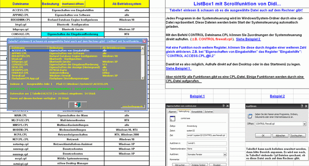309x166 pixels.
Task: Select the 'Ab Betriebssystem' header cell in sheet
Action: (127, 4)
